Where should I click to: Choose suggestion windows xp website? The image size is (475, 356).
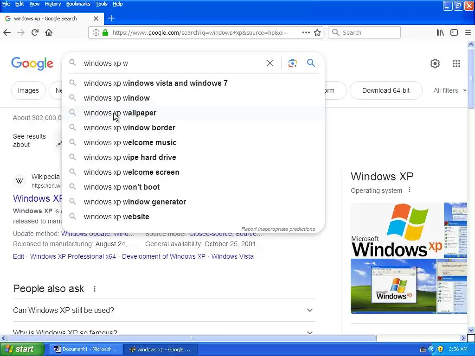[193, 217]
